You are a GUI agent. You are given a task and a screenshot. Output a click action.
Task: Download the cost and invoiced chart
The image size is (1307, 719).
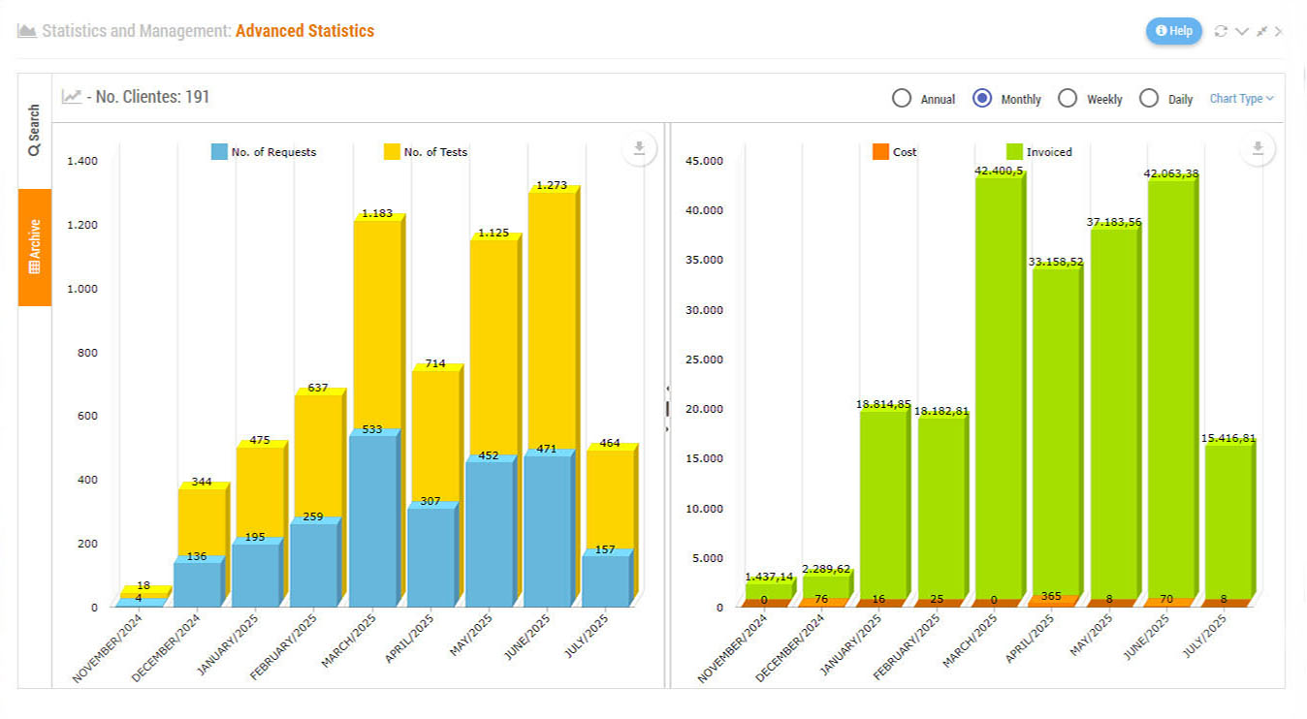[1258, 148]
